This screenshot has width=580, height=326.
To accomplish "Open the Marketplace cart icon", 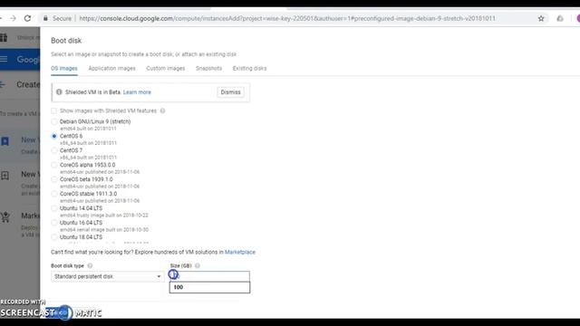I will coord(5,217).
